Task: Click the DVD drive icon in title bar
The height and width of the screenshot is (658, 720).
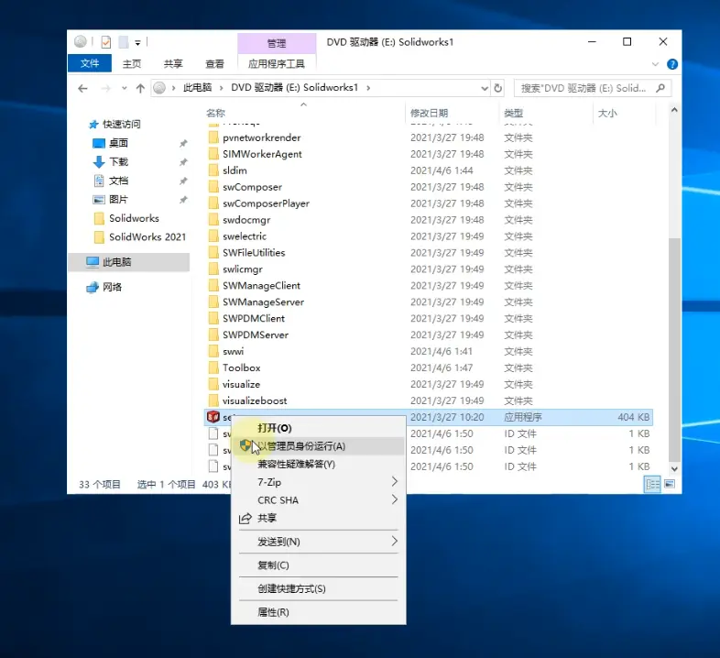Action: tap(81, 42)
